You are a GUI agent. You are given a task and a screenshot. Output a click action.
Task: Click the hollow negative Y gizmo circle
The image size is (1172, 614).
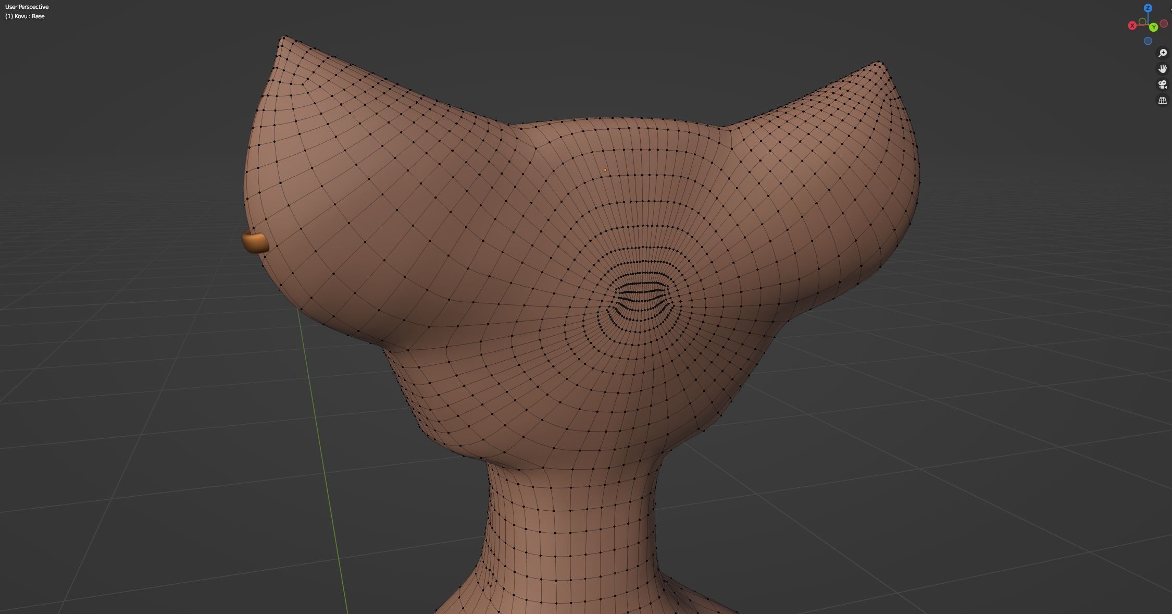1142,21
